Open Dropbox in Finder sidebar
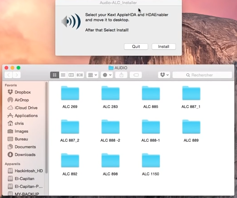The height and width of the screenshot is (198, 237). pos(23,92)
